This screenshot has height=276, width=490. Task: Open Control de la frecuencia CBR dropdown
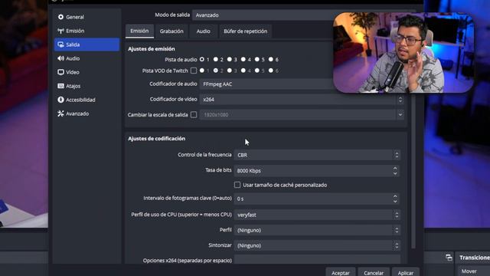pyautogui.click(x=317, y=155)
